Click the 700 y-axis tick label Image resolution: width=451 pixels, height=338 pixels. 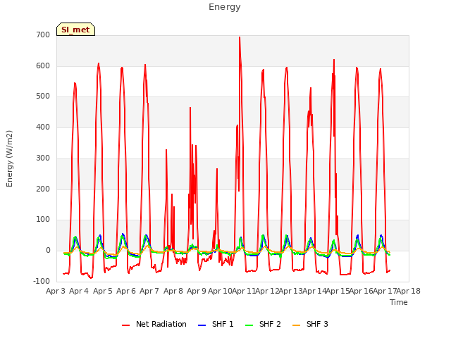tap(43, 35)
